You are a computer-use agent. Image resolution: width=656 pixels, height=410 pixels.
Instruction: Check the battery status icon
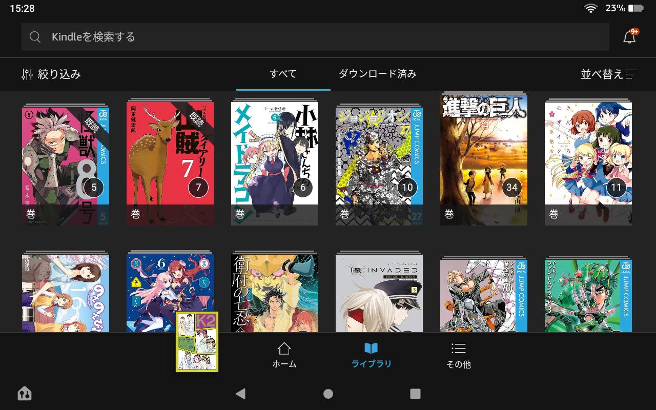point(636,8)
